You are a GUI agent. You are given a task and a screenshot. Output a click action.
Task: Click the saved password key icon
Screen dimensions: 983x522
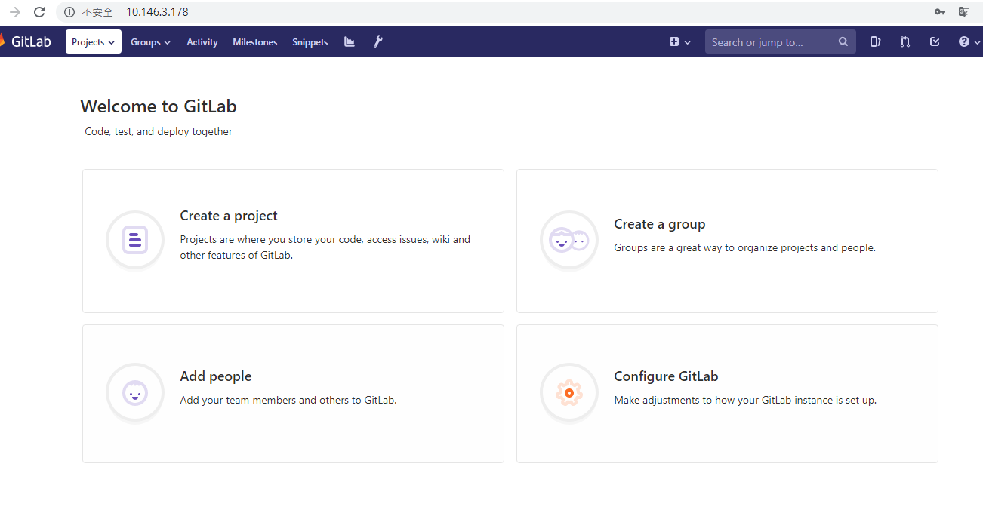940,12
